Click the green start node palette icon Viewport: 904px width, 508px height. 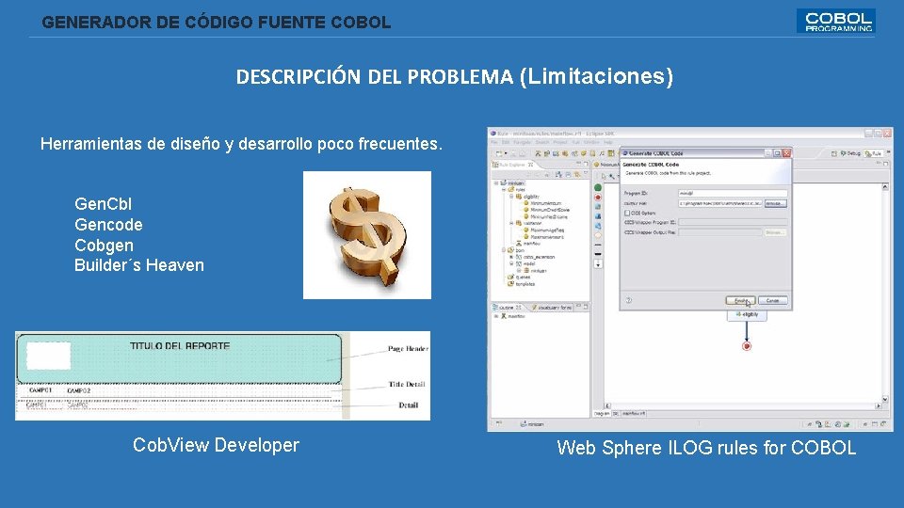click(x=598, y=187)
